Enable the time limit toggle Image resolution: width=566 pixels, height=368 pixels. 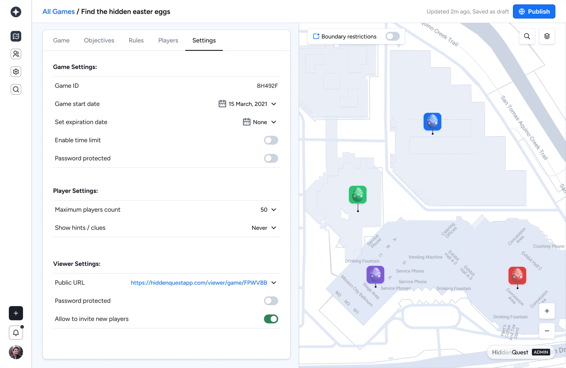click(271, 140)
